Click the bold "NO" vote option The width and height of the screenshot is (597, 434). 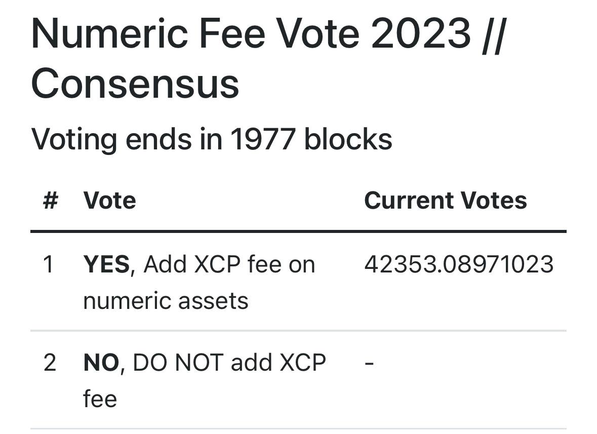[x=101, y=363]
